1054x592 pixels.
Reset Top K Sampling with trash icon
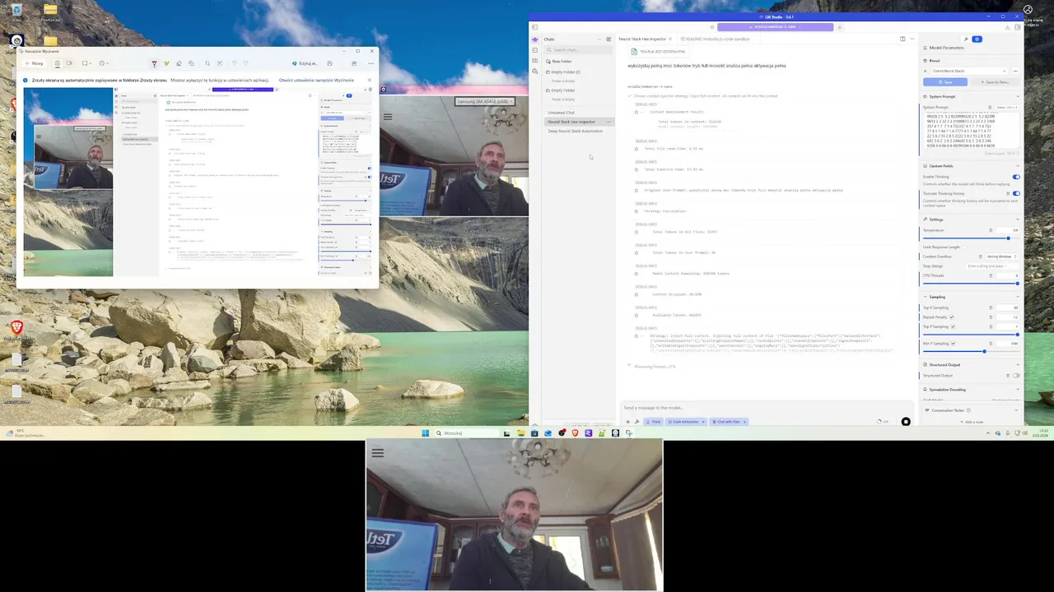[991, 308]
